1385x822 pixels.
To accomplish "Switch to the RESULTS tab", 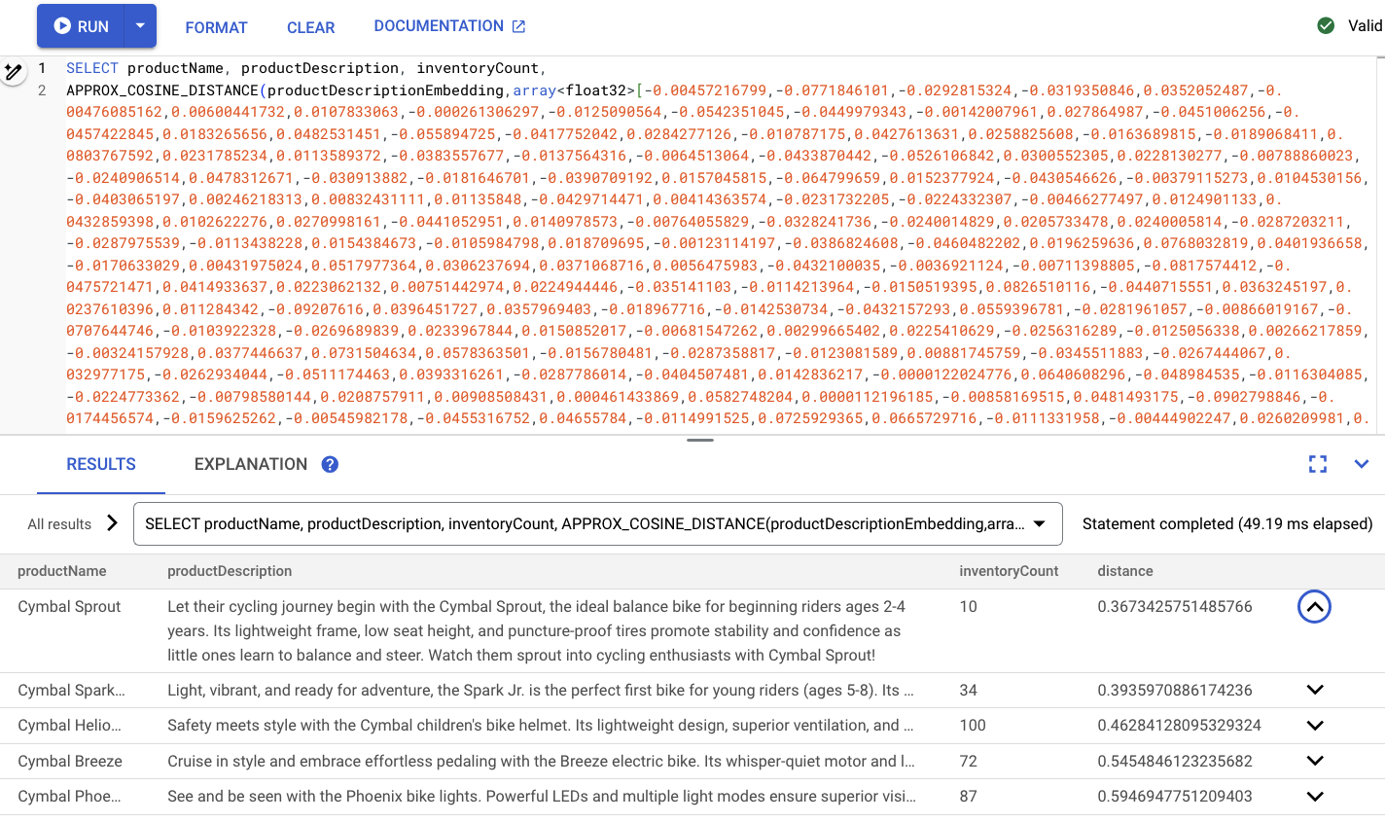I will point(101,464).
